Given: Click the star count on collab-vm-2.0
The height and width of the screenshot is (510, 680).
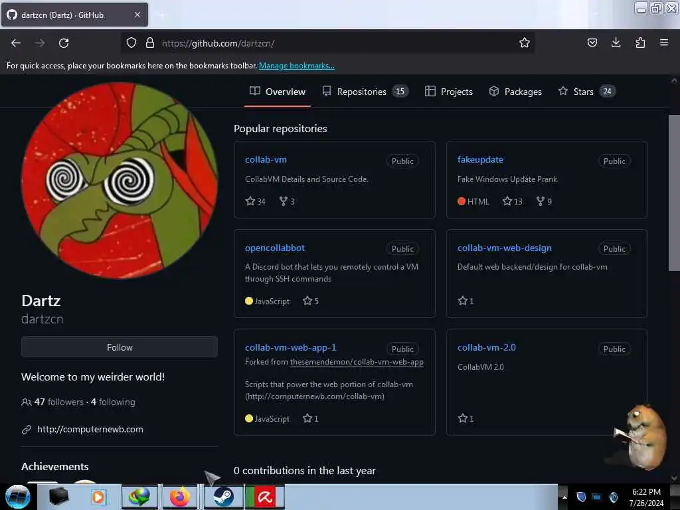Looking at the screenshot, I should pos(466,418).
